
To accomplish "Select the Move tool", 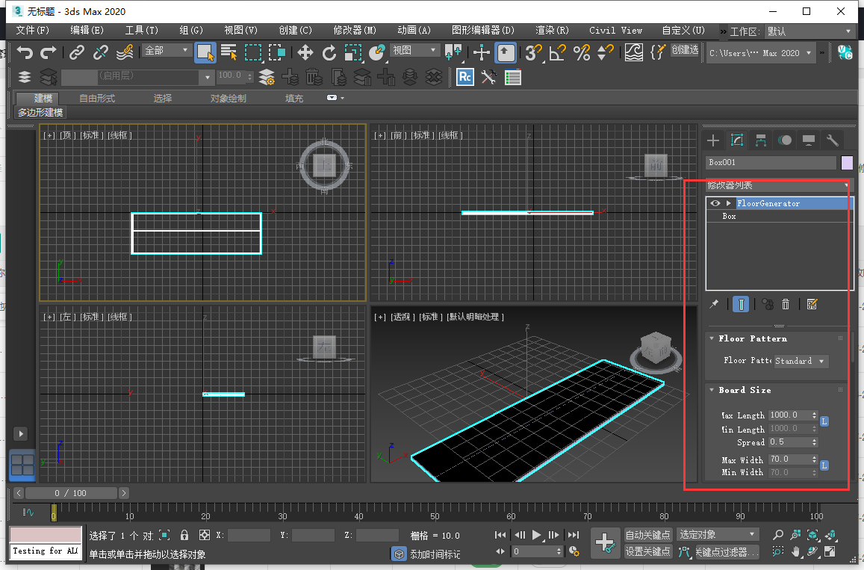I will pos(305,53).
